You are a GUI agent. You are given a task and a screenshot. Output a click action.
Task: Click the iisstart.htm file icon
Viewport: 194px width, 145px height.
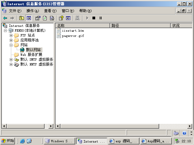pyautogui.click(x=59, y=31)
